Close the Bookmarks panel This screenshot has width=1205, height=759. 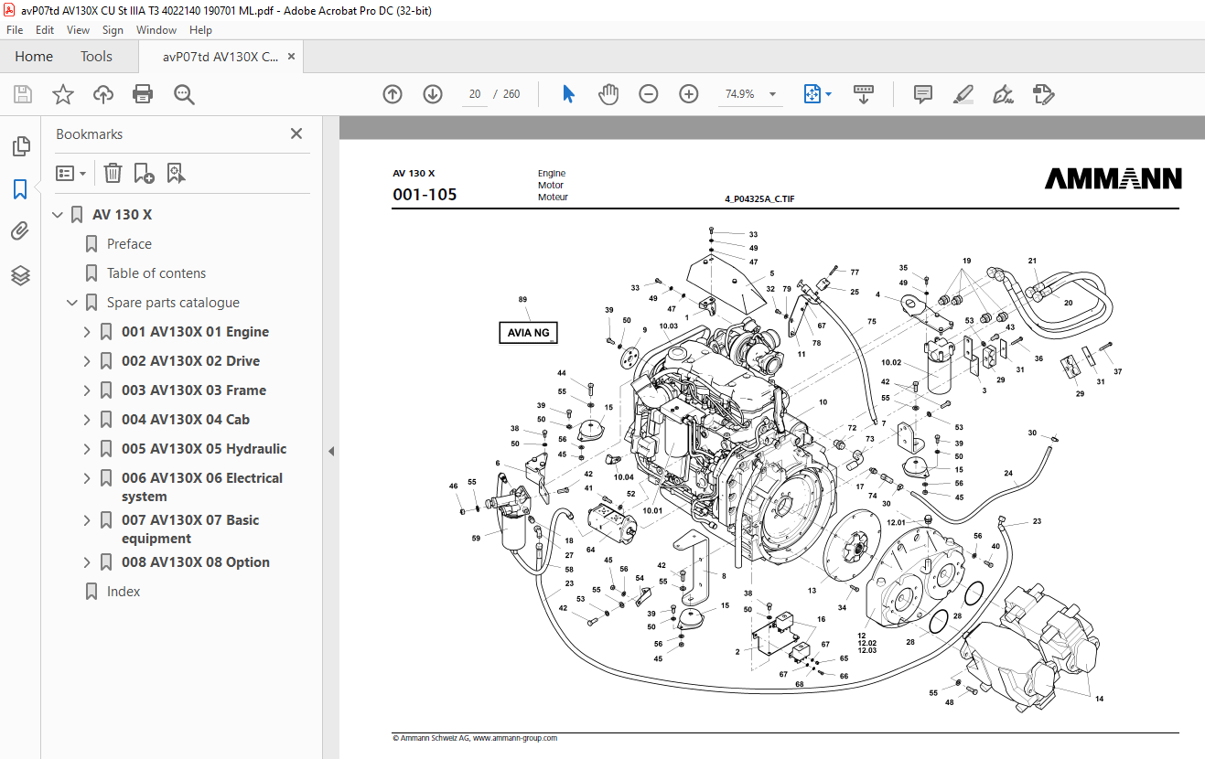point(296,134)
